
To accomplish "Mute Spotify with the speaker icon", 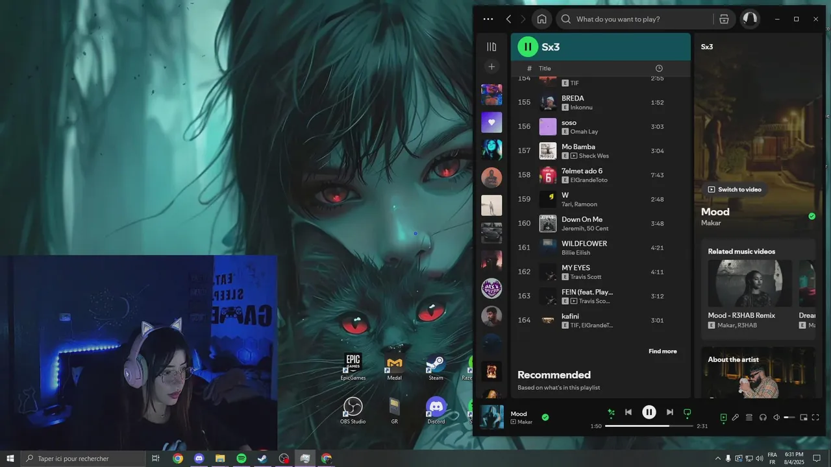I will pyautogui.click(x=776, y=418).
